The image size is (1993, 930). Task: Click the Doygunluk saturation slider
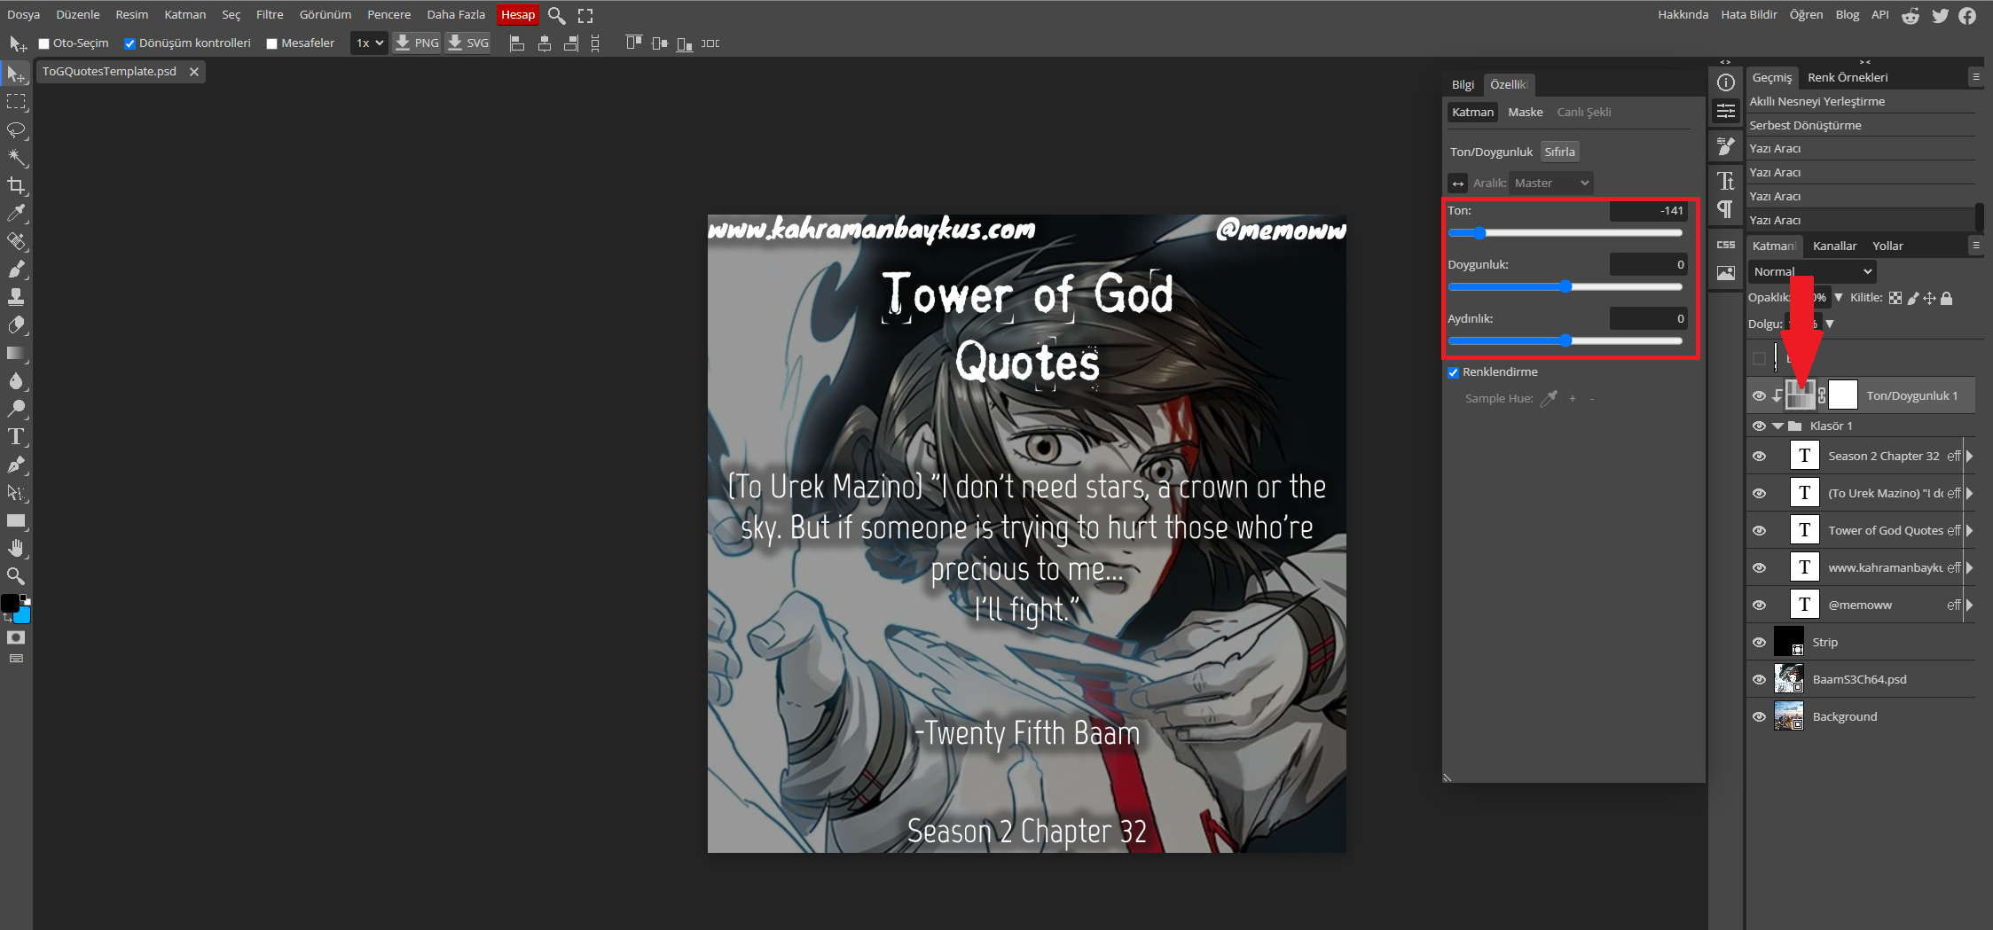(x=1565, y=287)
